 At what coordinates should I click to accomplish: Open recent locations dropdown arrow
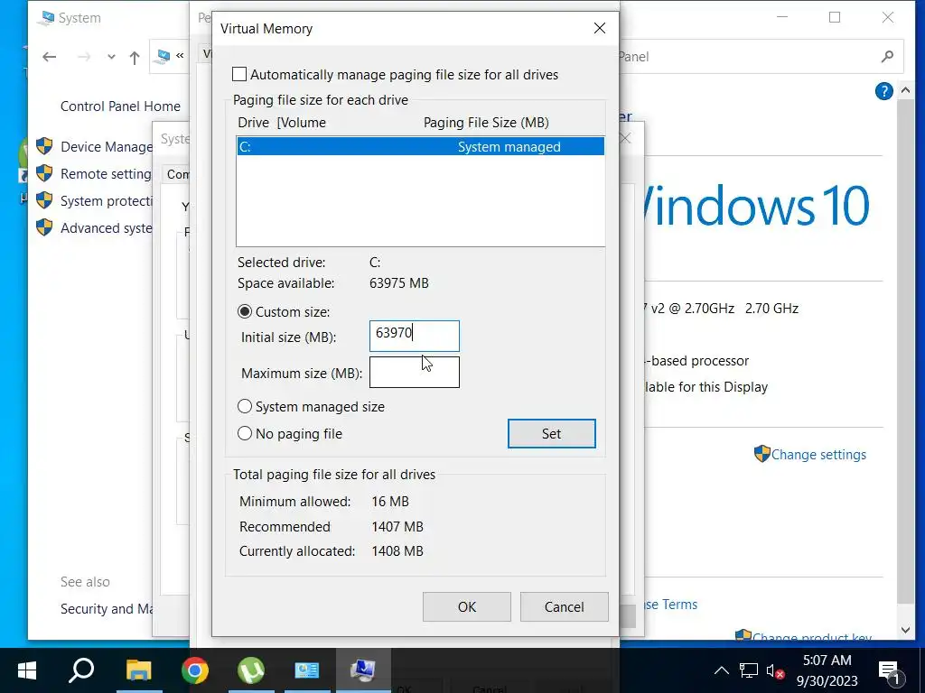coord(111,57)
